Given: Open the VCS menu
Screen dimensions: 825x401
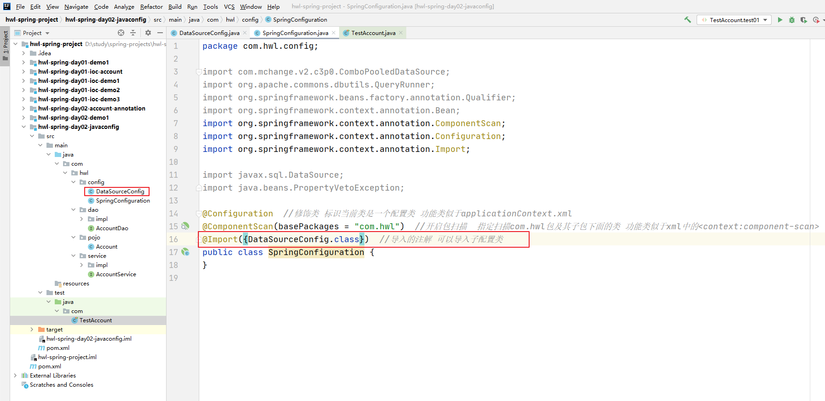Looking at the screenshot, I should click(x=229, y=6).
